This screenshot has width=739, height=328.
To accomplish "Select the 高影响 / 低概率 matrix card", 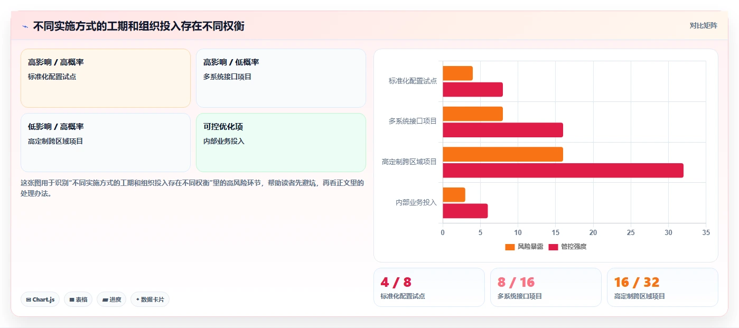I will pos(281,78).
